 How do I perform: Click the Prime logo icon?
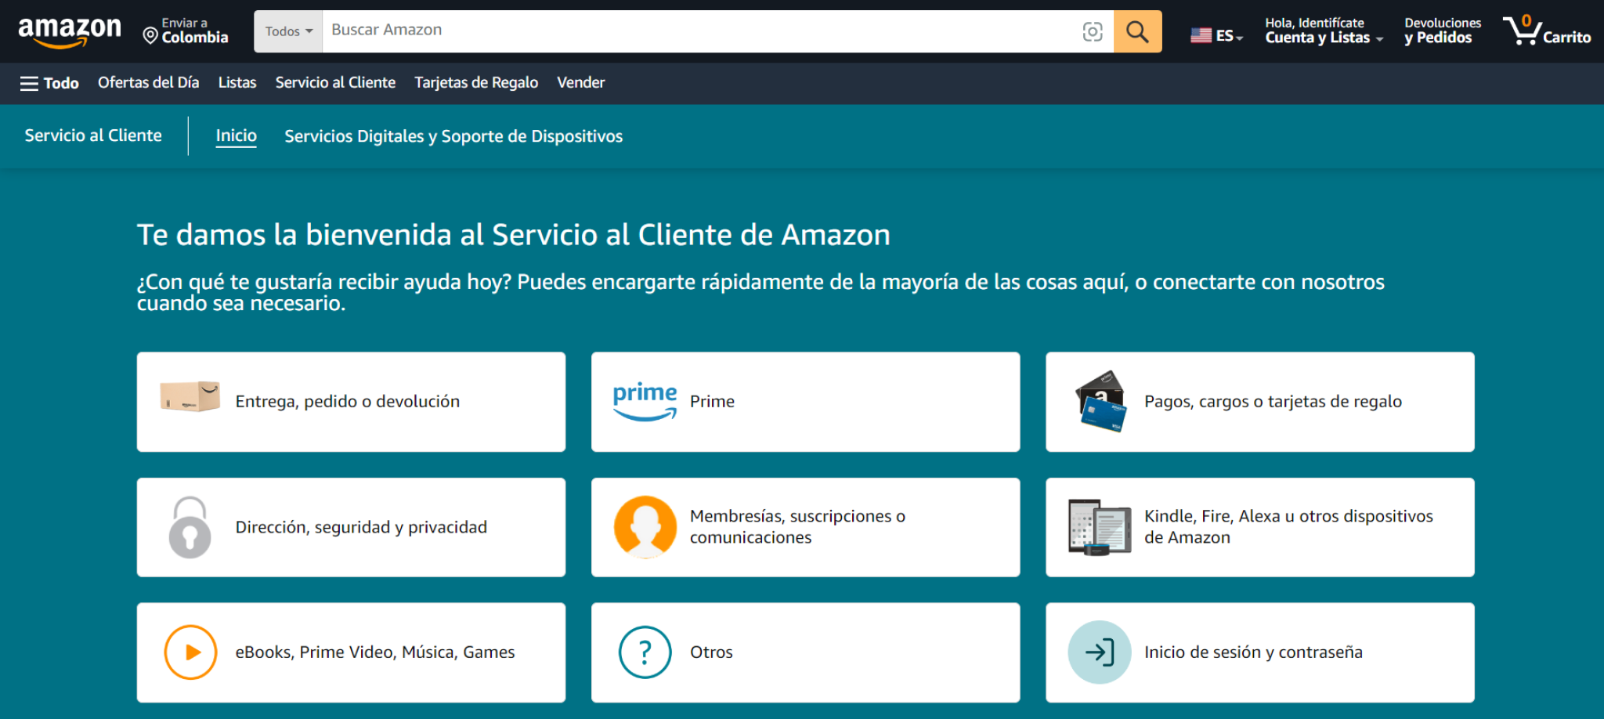[645, 402]
